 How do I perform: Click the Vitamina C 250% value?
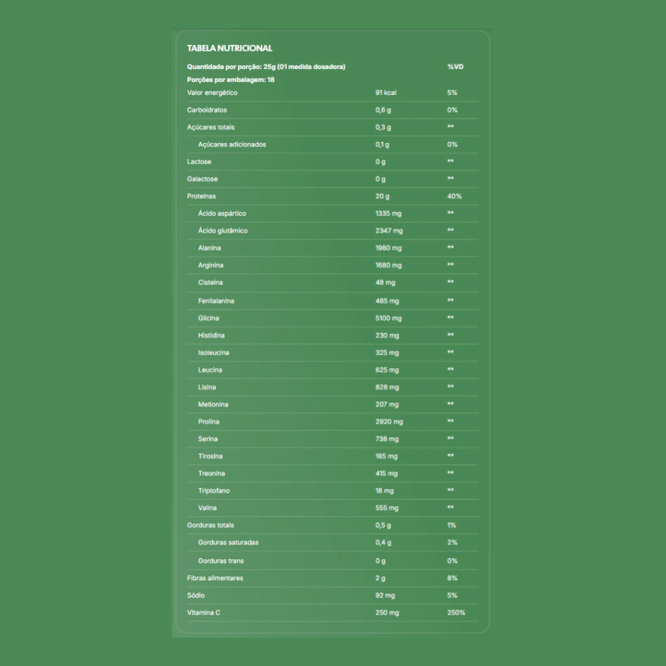[456, 613]
